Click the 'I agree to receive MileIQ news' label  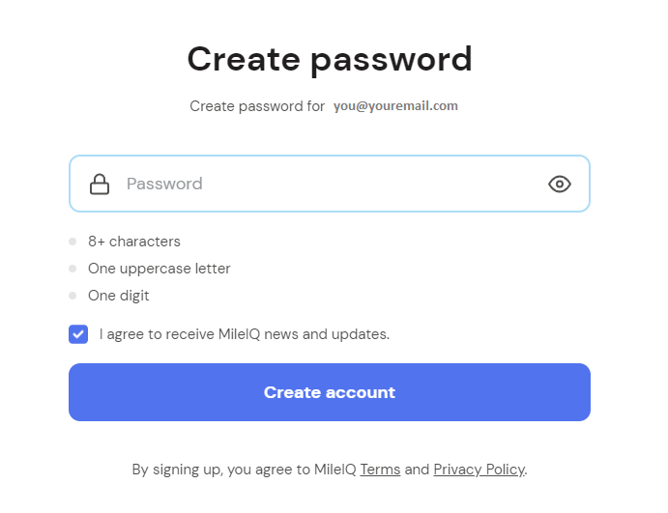(x=245, y=334)
